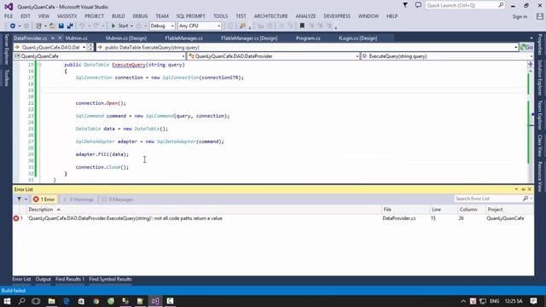Click the notifications flag icon near Quick Launch
This screenshot has height=307, width=546.
(x=405, y=5)
